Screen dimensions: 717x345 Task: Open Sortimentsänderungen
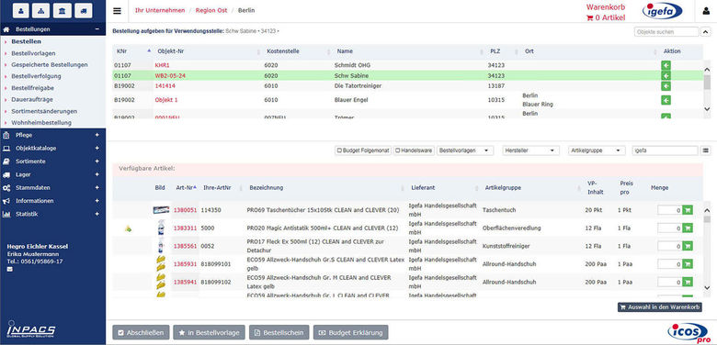44,111
